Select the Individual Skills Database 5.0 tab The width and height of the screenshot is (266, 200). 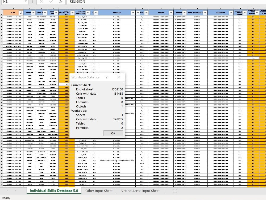[x=54, y=191]
